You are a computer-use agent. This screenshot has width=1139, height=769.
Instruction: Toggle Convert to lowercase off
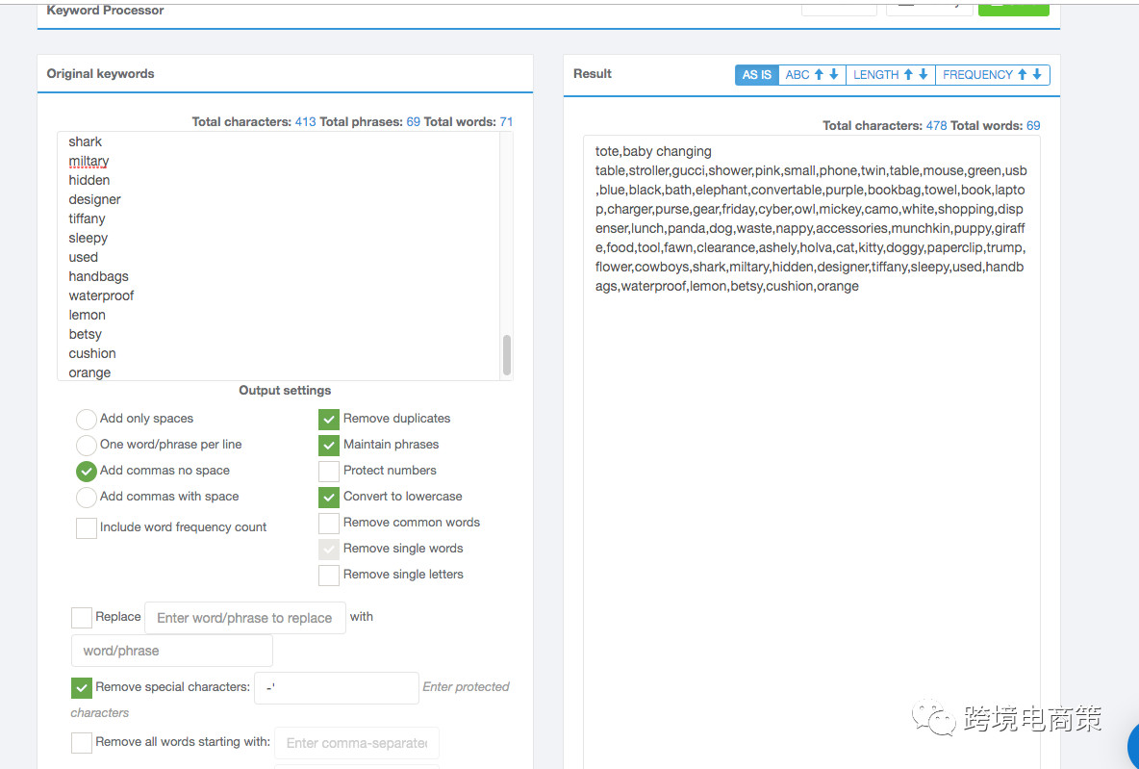329,497
